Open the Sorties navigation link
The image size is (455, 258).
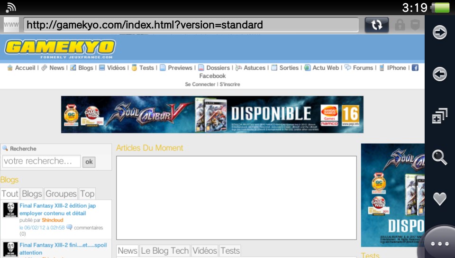coord(289,68)
